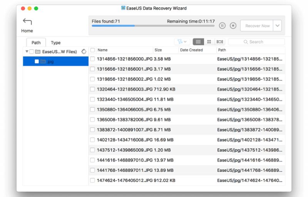Check the box for 1437512-1439865009.JPG
Screen dimensions: 308x197
(92, 150)
